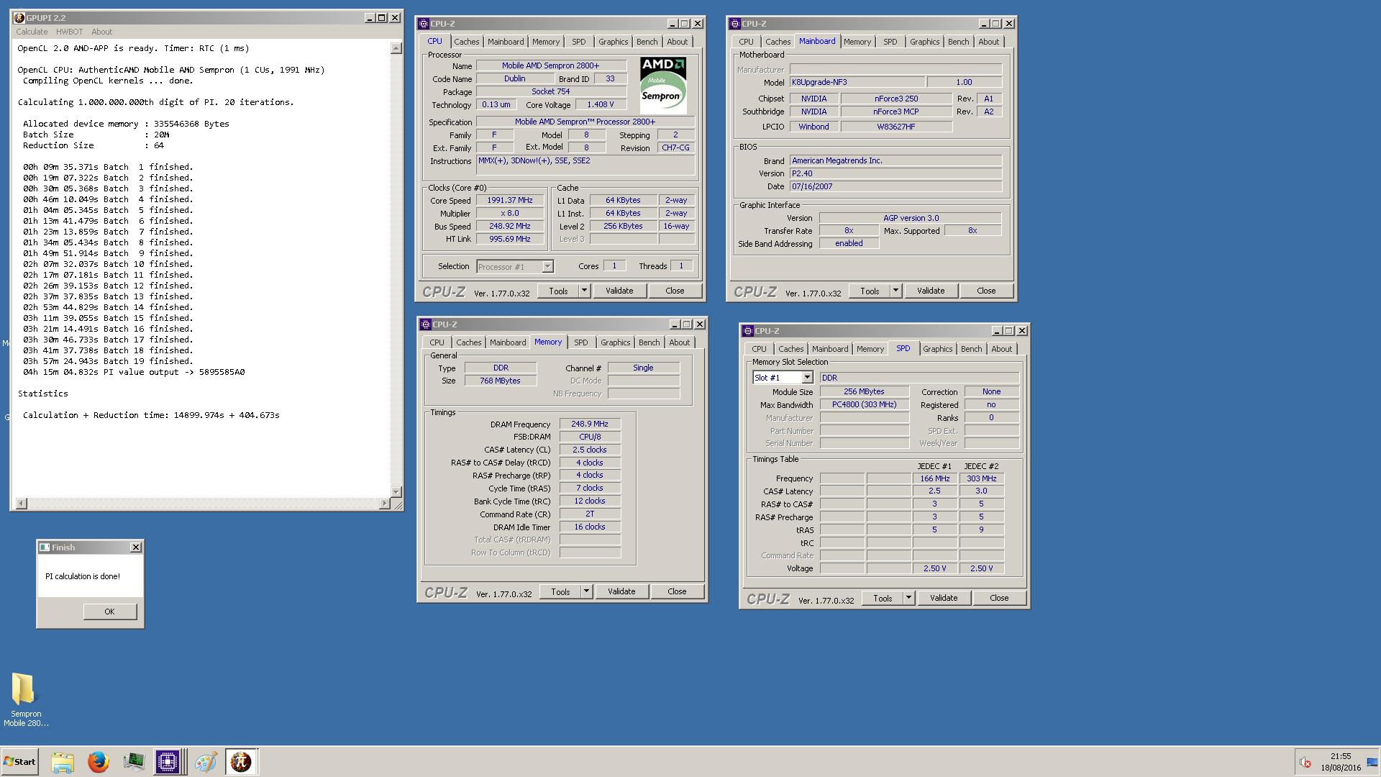
Task: Open the Slot #1 memory slot dropdown
Action: pos(807,378)
